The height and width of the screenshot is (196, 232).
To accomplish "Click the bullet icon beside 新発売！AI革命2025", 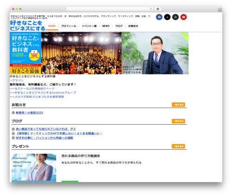I will 13,113.
